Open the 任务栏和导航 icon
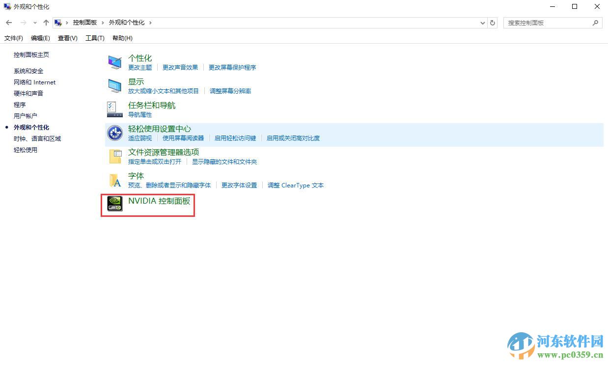The width and height of the screenshot is (608, 367). click(x=114, y=109)
